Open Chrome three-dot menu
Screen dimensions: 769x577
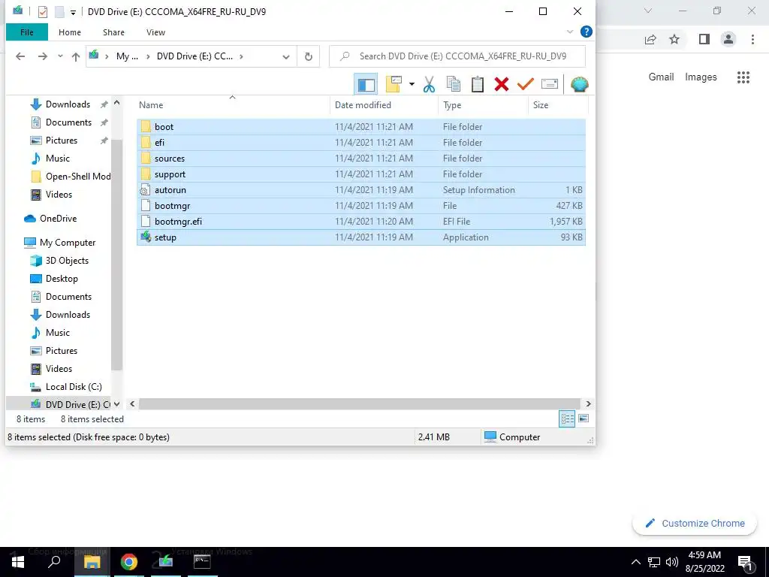pos(752,39)
